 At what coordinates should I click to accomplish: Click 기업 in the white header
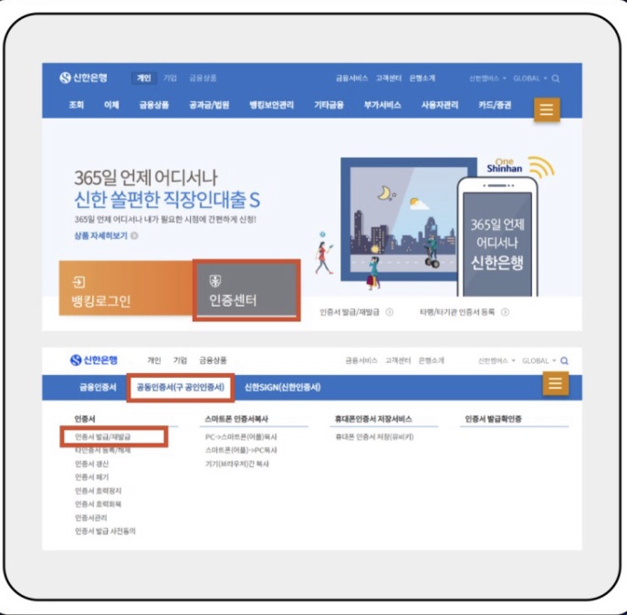[x=180, y=360]
